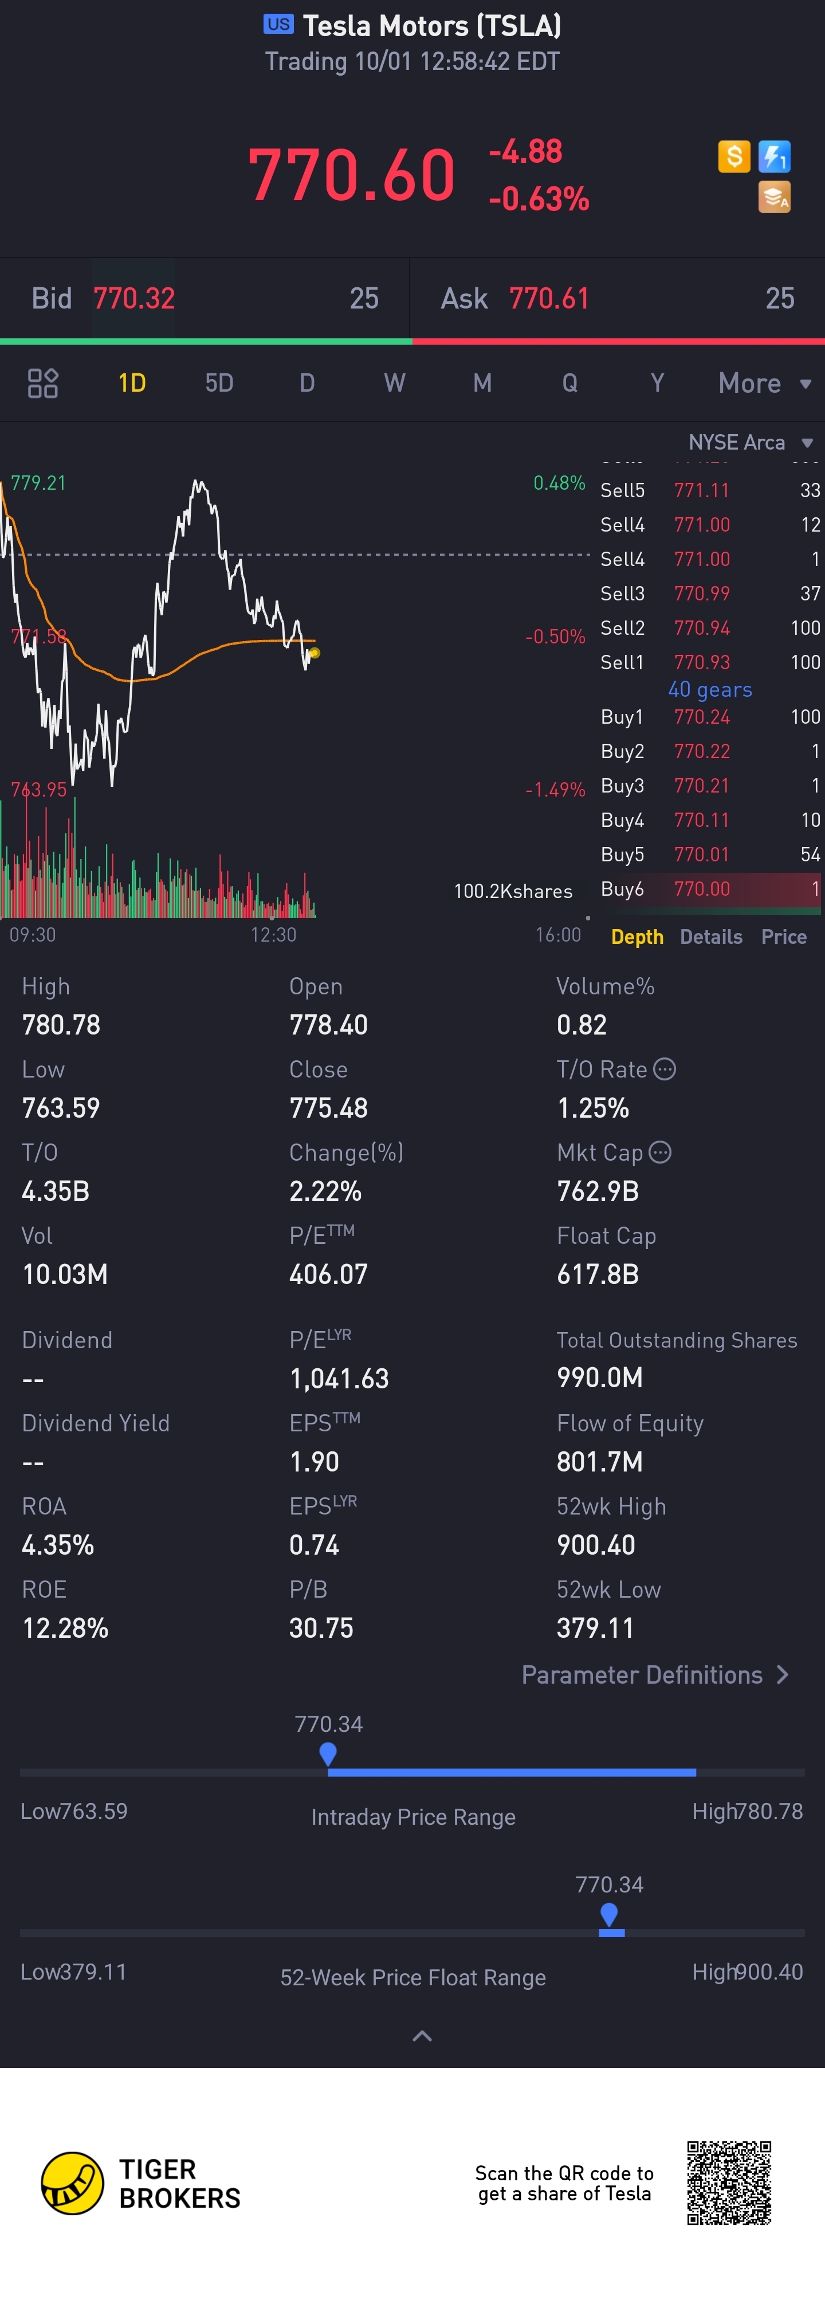The image size is (825, 2299).
Task: Open the blue lightning quick-trade icon
Action: [x=773, y=156]
